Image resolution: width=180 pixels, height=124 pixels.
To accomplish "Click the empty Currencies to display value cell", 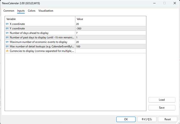I will (x=110, y=51).
